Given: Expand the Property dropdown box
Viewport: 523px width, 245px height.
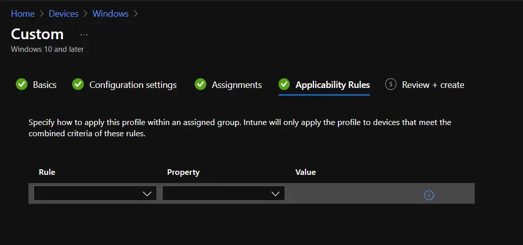Looking at the screenshot, I should [224, 194].
